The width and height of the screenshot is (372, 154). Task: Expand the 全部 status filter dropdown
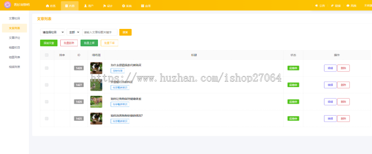click(74, 32)
